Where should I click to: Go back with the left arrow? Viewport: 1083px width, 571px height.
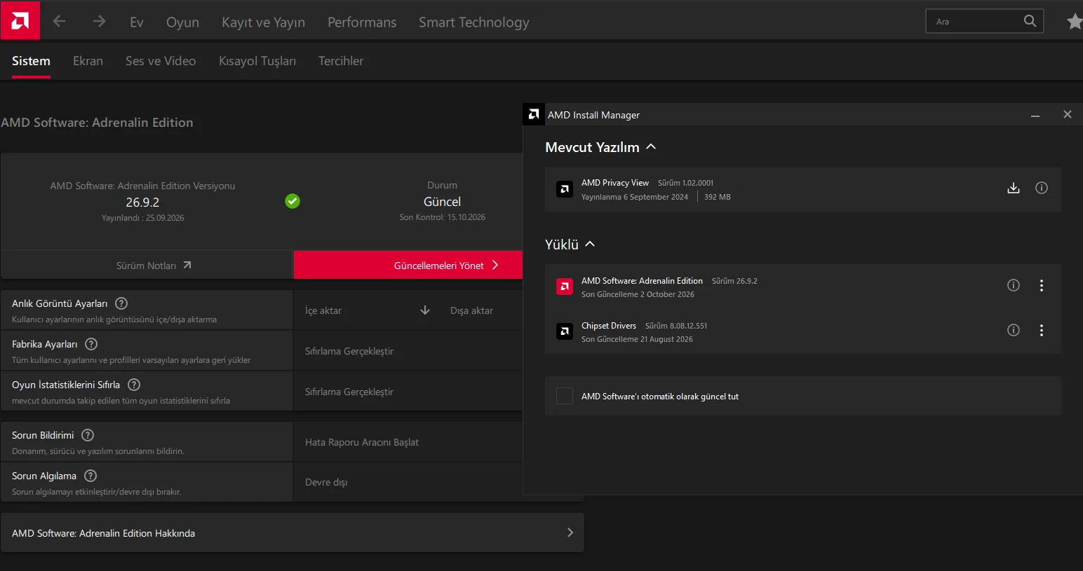point(59,22)
